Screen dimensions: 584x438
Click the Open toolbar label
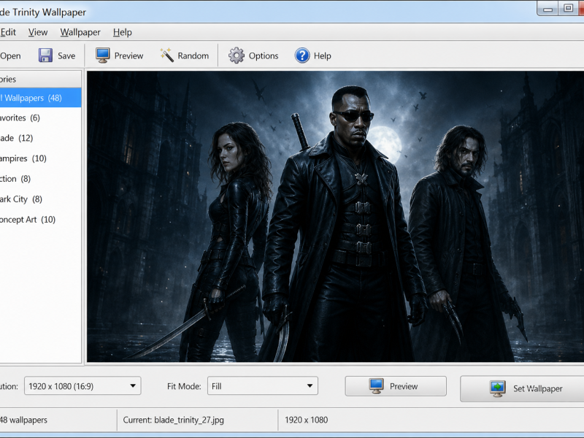point(10,56)
